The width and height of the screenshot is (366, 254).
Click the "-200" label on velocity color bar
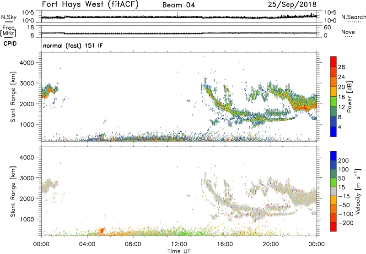pyautogui.click(x=346, y=223)
